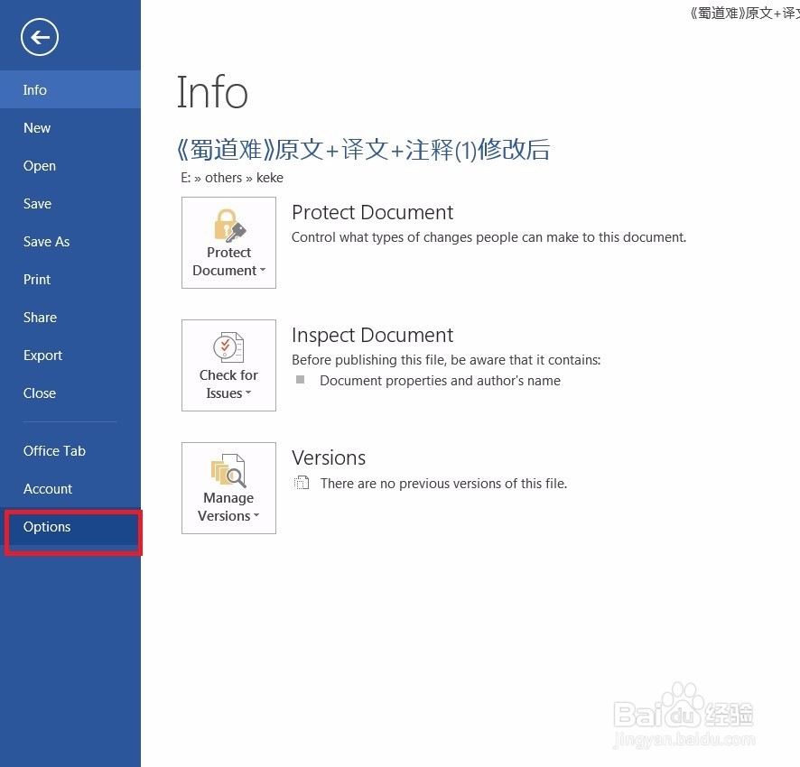The image size is (800, 767).
Task: Click the back arrow to exit Backstage view
Action: point(38,37)
